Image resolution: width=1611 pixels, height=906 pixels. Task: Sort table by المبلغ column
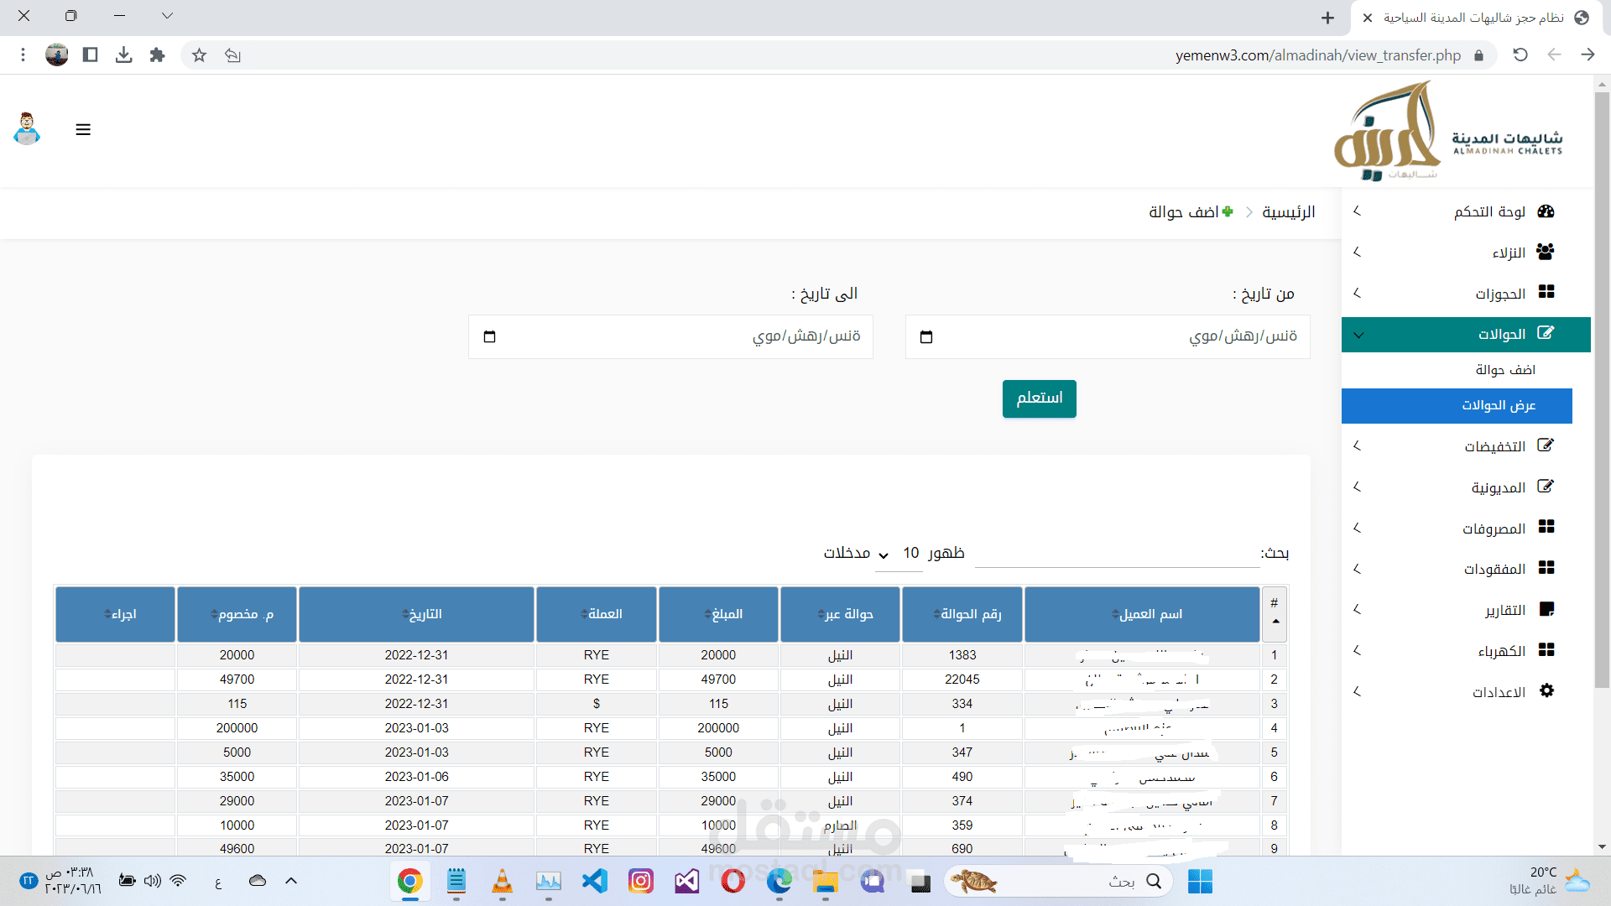tap(720, 614)
